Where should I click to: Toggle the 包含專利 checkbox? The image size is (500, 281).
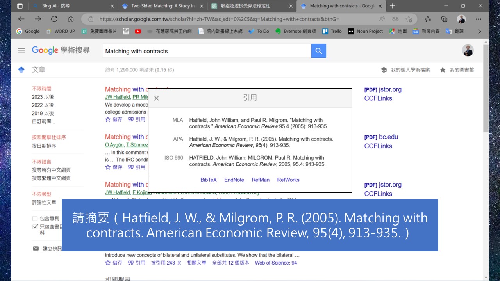[x=35, y=219]
